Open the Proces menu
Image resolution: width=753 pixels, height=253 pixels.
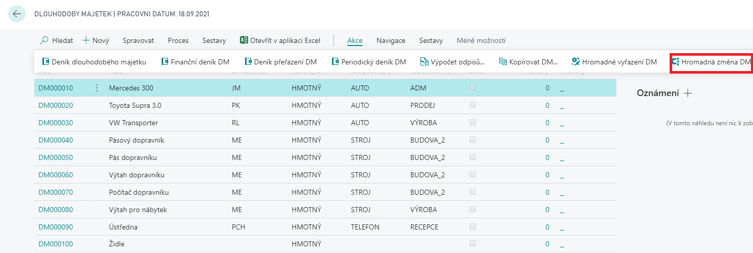pyautogui.click(x=178, y=40)
